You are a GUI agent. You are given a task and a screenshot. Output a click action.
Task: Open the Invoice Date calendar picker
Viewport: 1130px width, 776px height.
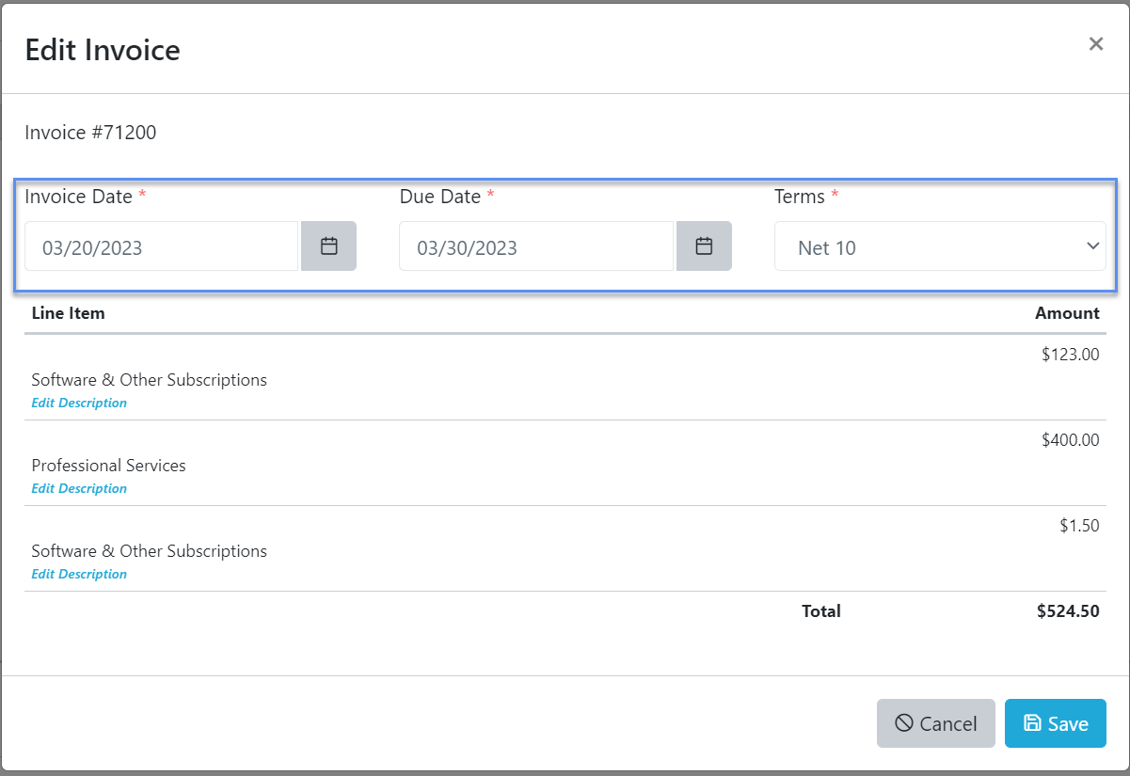[x=328, y=245]
